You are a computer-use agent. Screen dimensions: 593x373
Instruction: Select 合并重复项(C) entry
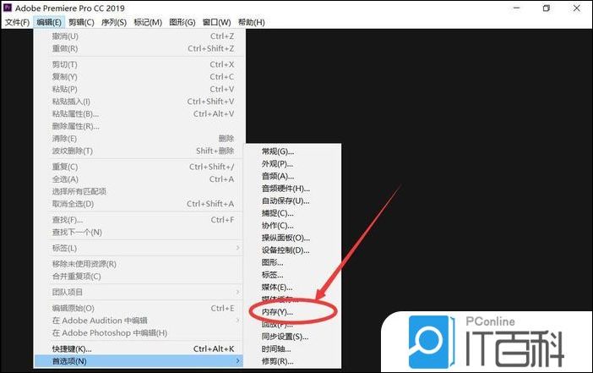pos(139,277)
